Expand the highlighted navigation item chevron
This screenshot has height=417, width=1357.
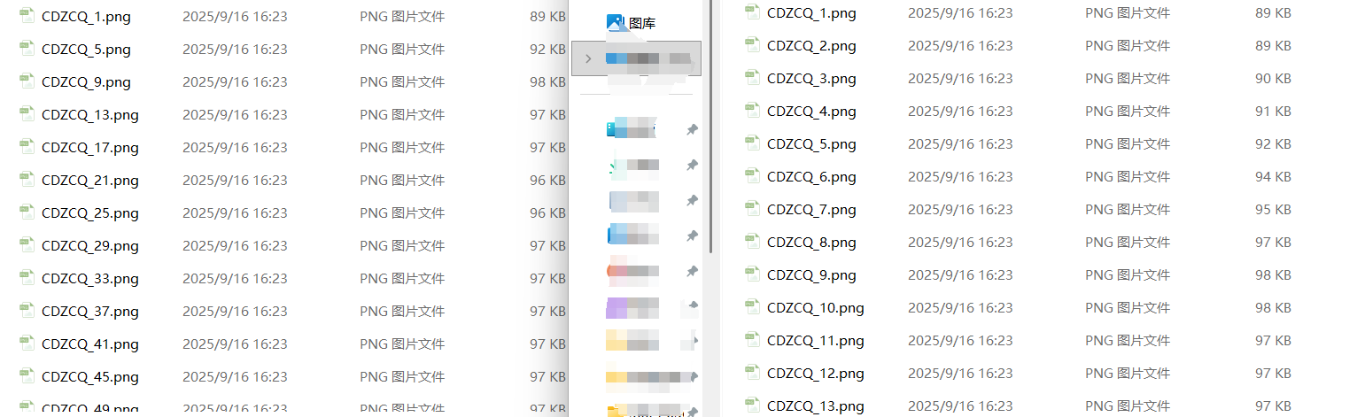(588, 58)
